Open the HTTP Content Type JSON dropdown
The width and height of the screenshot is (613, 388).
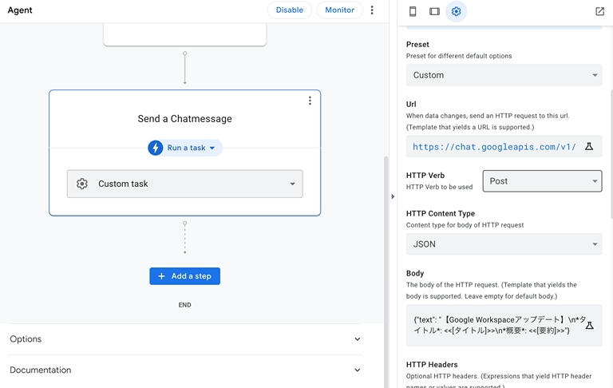point(504,244)
